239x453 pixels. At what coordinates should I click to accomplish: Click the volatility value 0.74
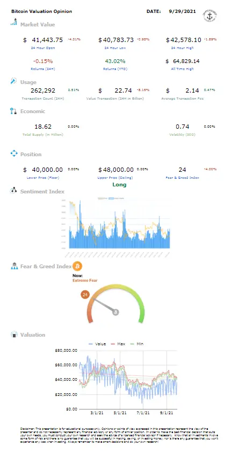pos(182,127)
